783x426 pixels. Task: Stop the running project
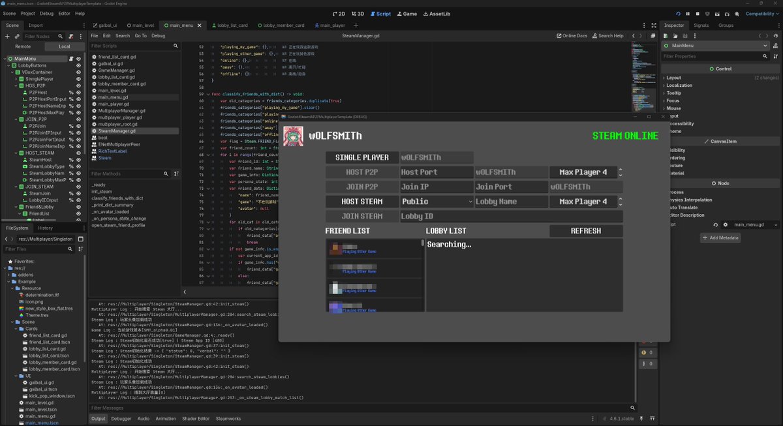tap(698, 13)
